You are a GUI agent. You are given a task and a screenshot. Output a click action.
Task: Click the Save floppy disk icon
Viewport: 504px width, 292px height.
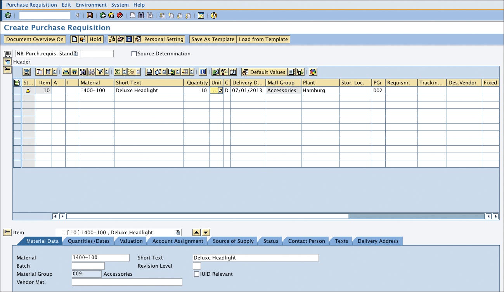pyautogui.click(x=90, y=15)
